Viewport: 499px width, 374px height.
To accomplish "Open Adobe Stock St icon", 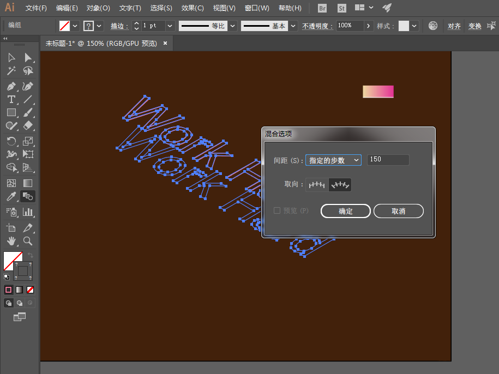I will point(342,8).
